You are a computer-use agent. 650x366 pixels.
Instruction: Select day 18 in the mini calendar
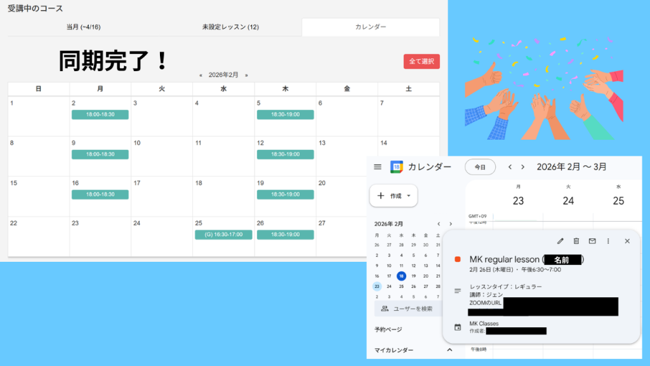pos(401,276)
